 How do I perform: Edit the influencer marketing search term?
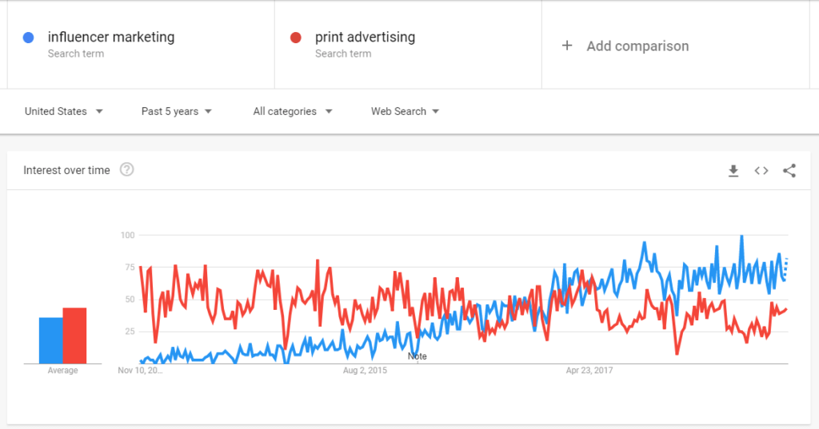click(111, 37)
